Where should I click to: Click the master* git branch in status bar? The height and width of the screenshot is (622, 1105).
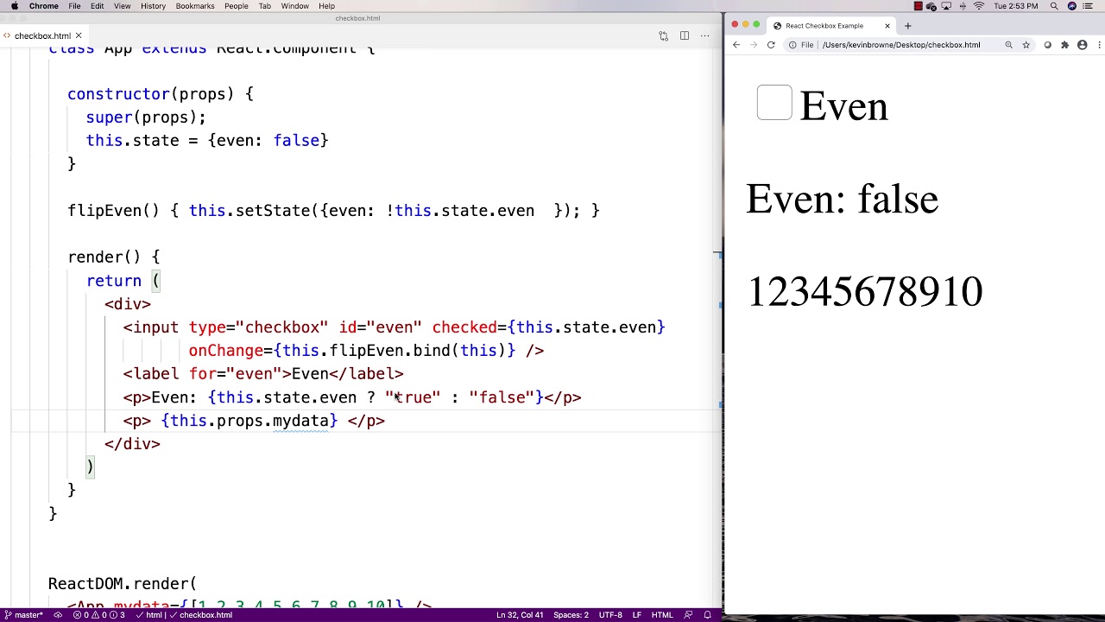pyautogui.click(x=23, y=615)
